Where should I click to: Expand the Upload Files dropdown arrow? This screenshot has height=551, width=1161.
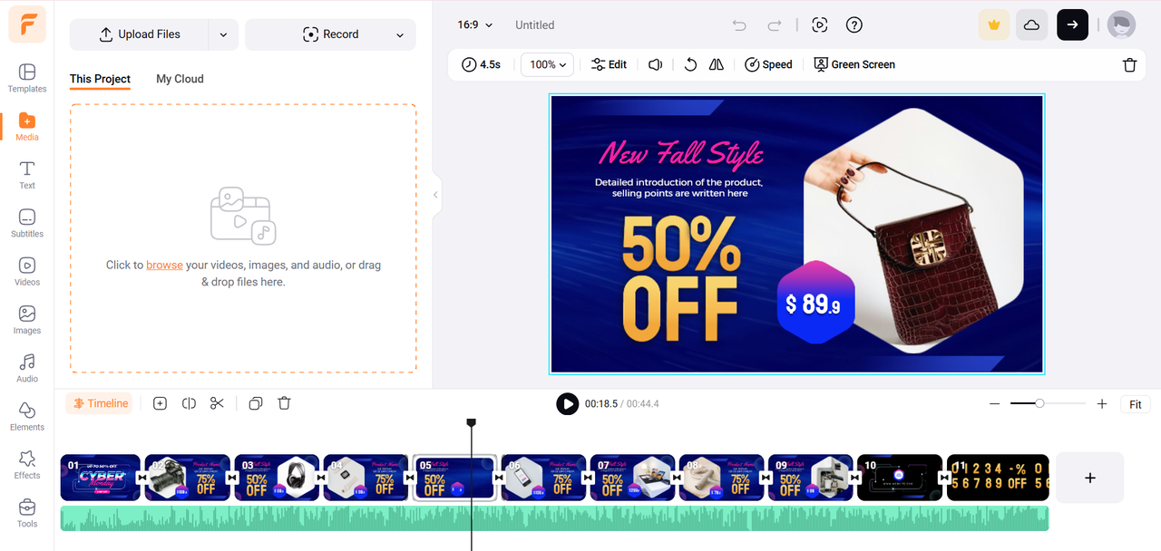(x=223, y=34)
